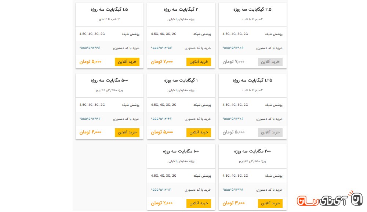Click the USSD code on the 1.5 GB card
This screenshot has width=367, height=212.
[x=90, y=48]
